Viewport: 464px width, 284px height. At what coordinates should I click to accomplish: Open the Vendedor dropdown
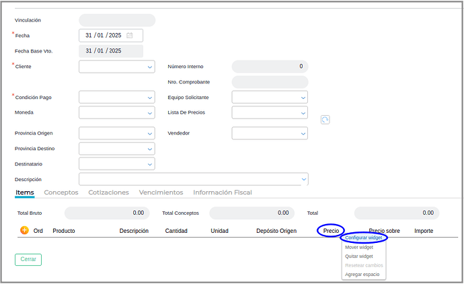[x=270, y=133]
